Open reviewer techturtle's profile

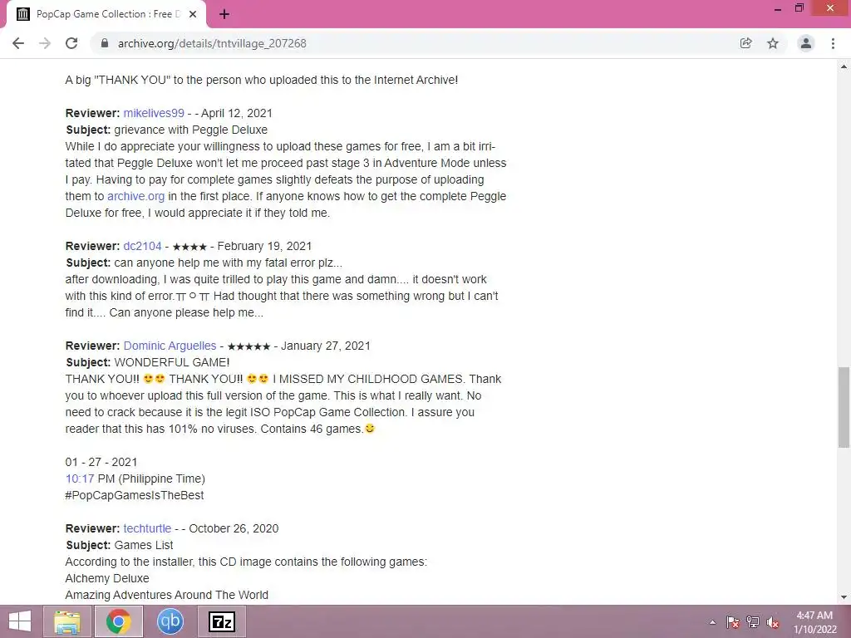click(147, 528)
